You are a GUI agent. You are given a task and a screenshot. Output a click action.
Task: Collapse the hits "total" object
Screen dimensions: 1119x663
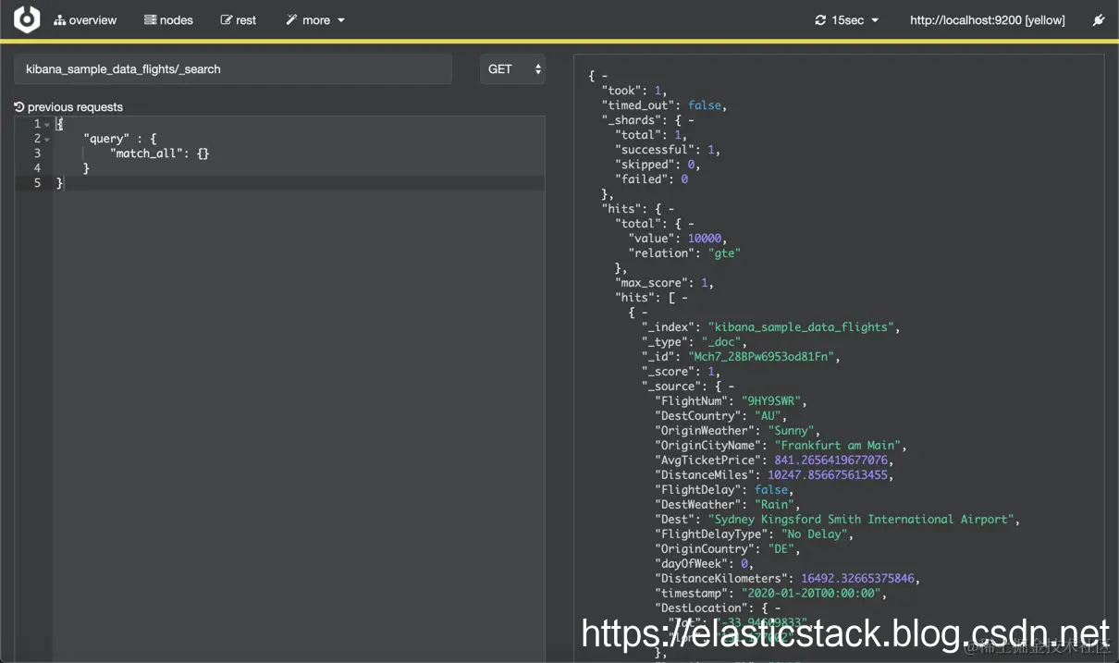(690, 224)
